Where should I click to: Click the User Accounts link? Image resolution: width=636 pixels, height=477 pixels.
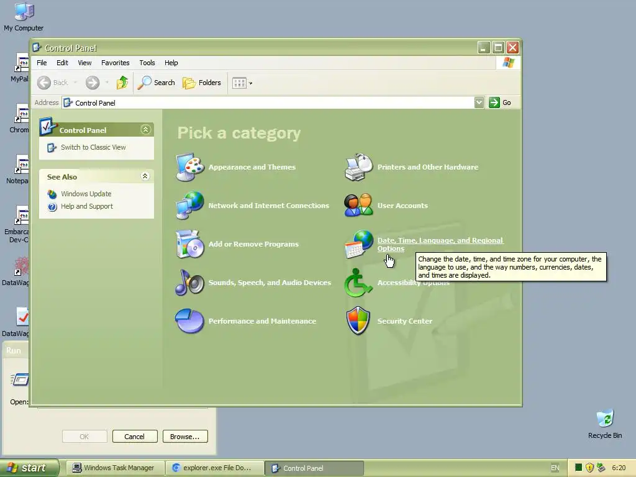click(402, 206)
